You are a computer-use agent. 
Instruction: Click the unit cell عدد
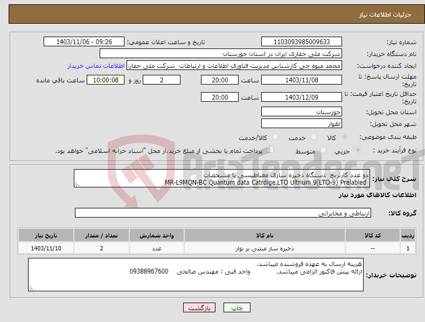(157, 248)
